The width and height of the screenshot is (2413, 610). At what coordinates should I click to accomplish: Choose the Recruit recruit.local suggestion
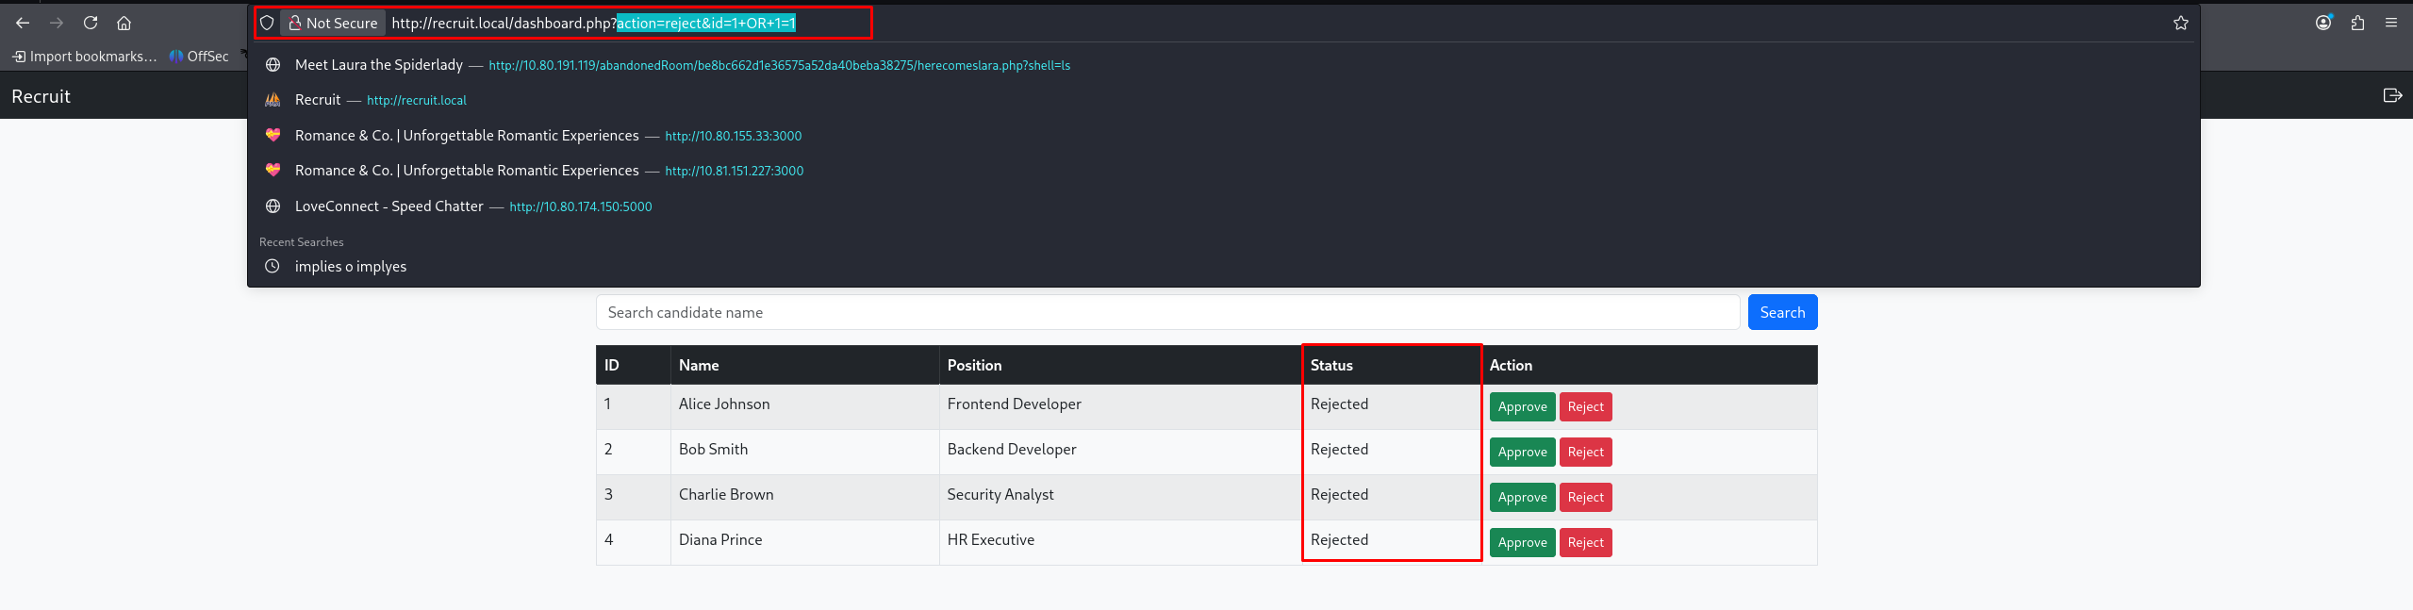click(318, 100)
